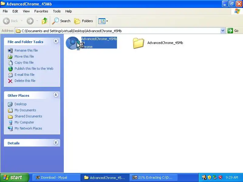Screen dimensions: 243x182
Task: Expand the Details panel
Action: pyautogui.click(x=56, y=142)
